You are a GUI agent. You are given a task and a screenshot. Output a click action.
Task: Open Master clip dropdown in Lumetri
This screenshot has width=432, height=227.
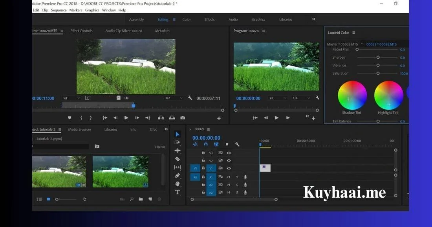click(x=362, y=44)
